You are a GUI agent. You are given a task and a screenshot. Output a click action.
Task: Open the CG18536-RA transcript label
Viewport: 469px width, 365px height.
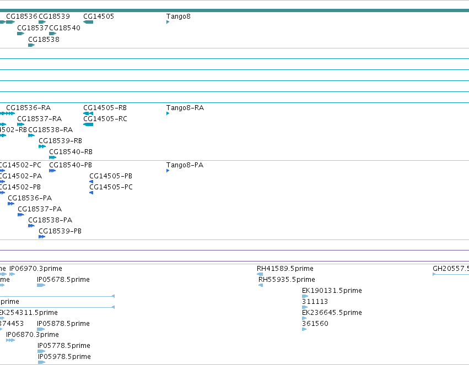tap(29, 107)
